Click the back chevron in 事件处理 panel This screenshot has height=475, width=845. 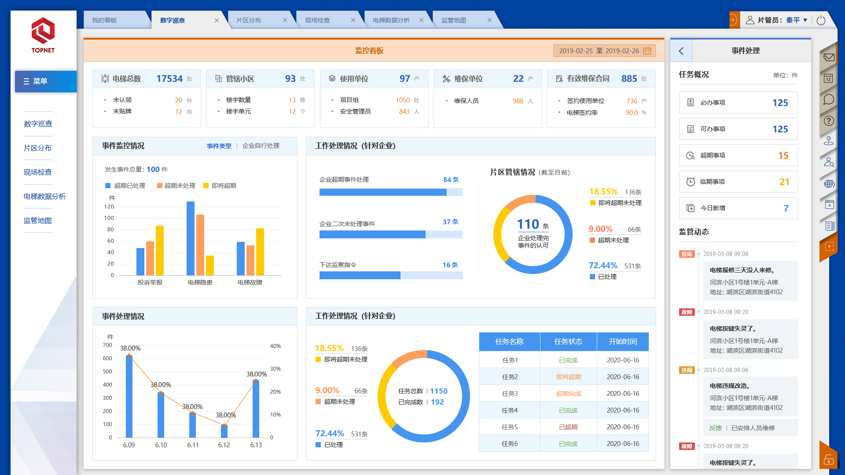681,51
